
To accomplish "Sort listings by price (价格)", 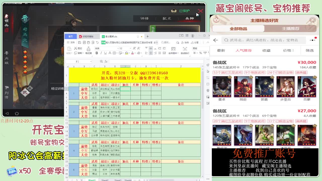I will pos(288,50).
